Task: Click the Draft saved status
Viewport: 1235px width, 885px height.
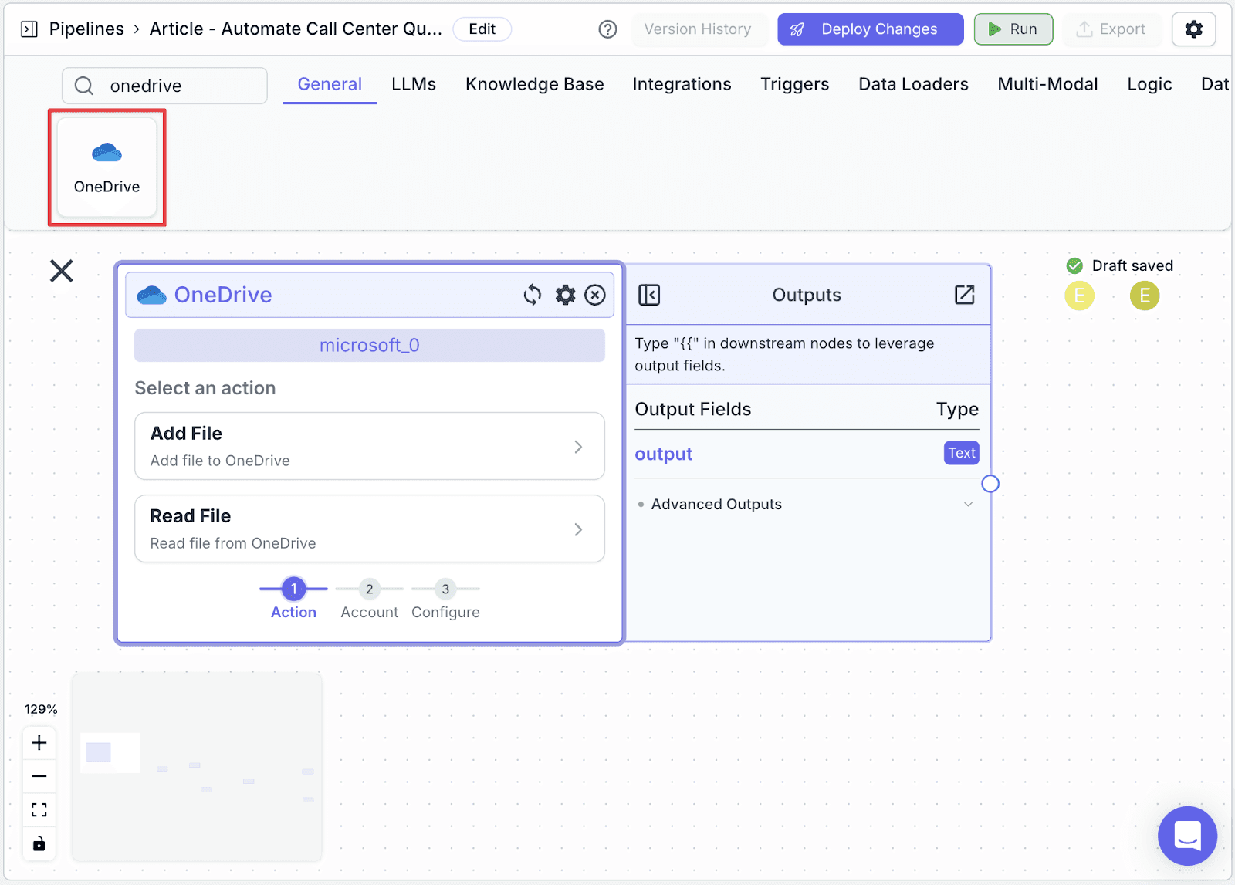Action: 1120,265
